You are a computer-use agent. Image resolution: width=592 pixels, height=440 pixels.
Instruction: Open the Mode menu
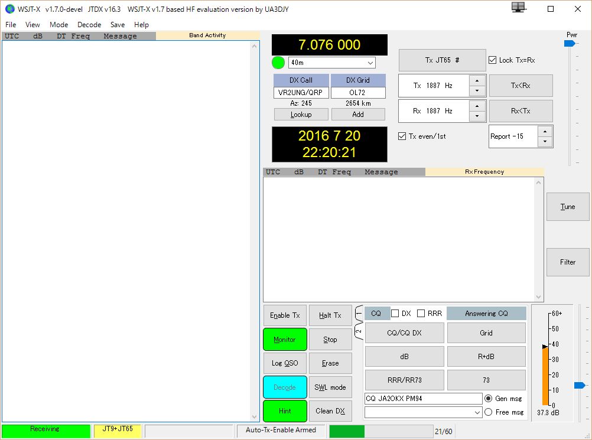(59, 25)
